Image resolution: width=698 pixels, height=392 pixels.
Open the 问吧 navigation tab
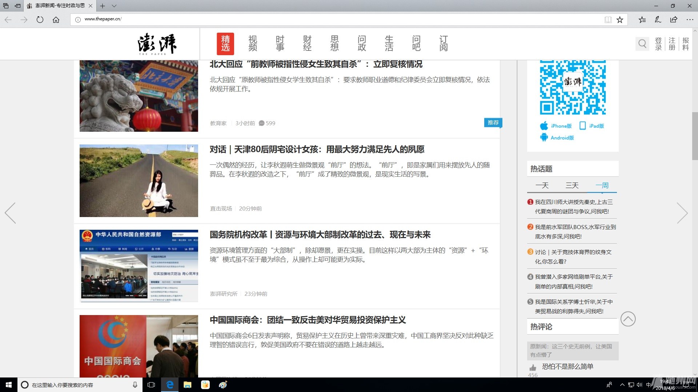pyautogui.click(x=416, y=44)
